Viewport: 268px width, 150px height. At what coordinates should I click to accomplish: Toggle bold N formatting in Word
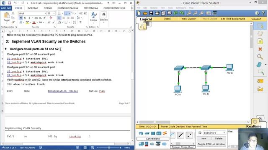coord(21,17)
